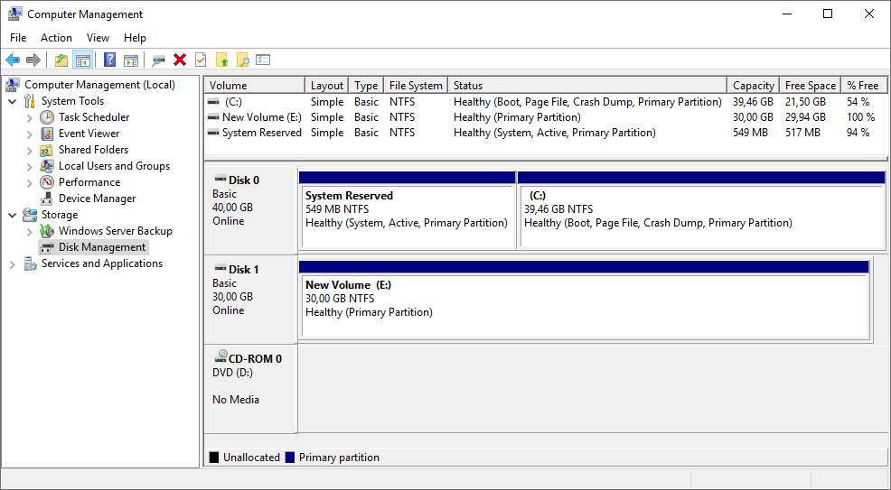The width and height of the screenshot is (891, 490).
Task: Open the Help menu
Action: (x=135, y=37)
